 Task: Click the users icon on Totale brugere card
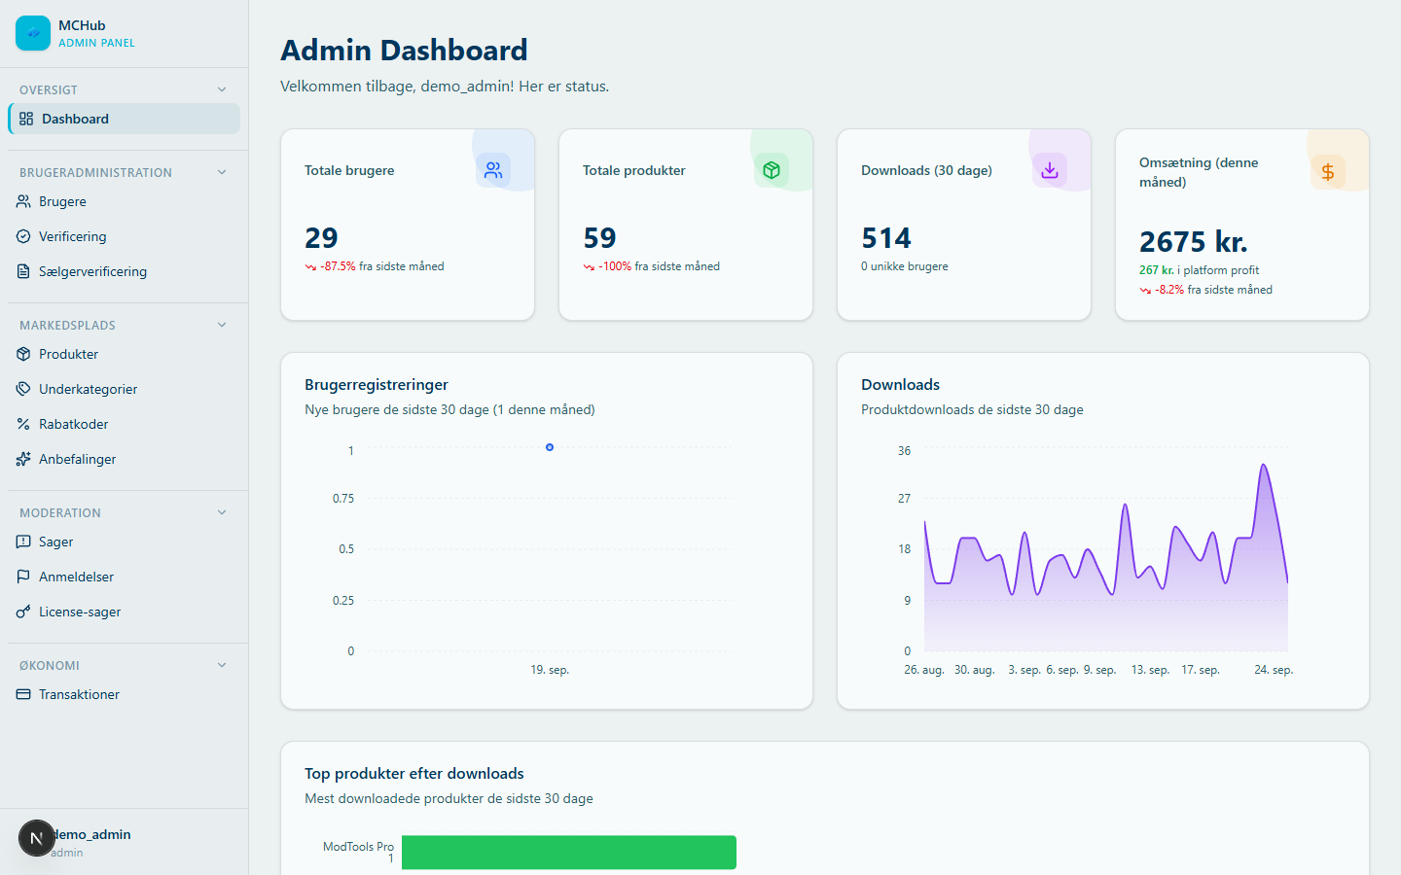493,170
